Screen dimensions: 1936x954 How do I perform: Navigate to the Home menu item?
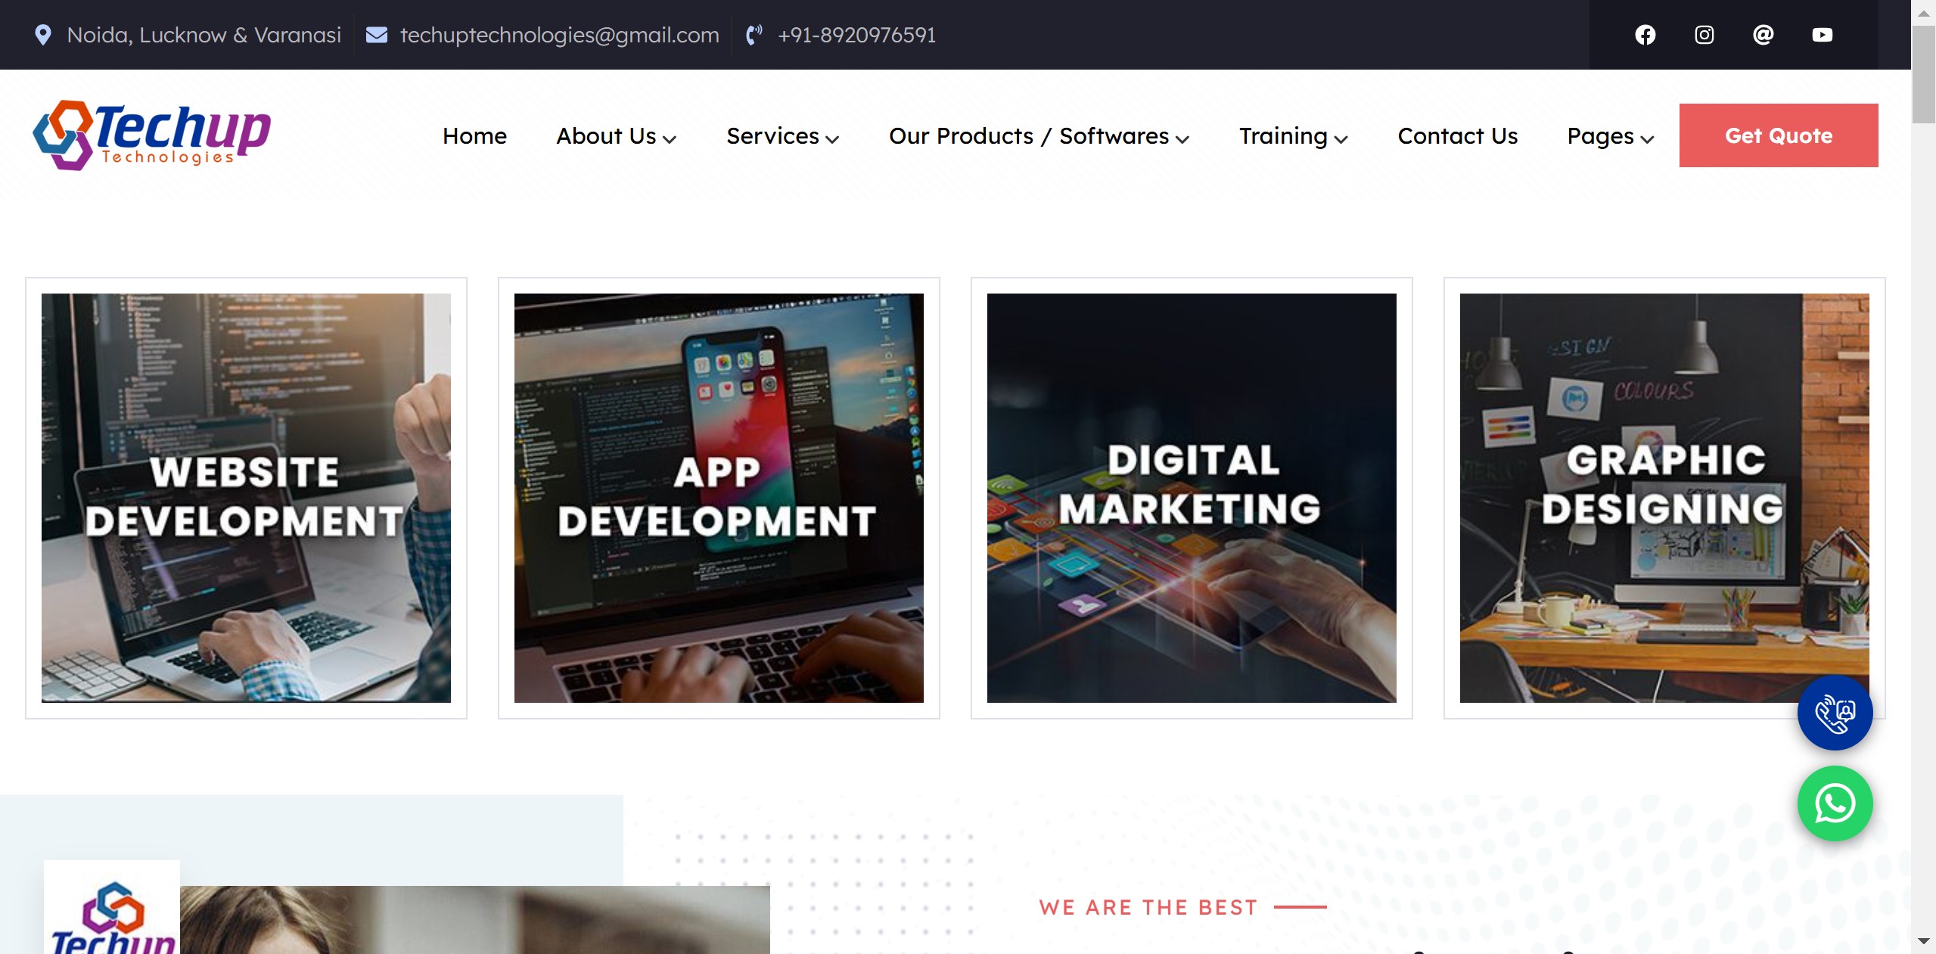tap(474, 135)
